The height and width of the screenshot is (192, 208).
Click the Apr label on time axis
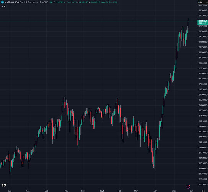click(x=155, y=191)
